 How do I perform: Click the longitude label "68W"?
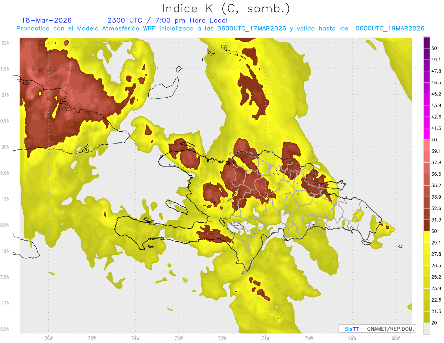pos(396,338)
